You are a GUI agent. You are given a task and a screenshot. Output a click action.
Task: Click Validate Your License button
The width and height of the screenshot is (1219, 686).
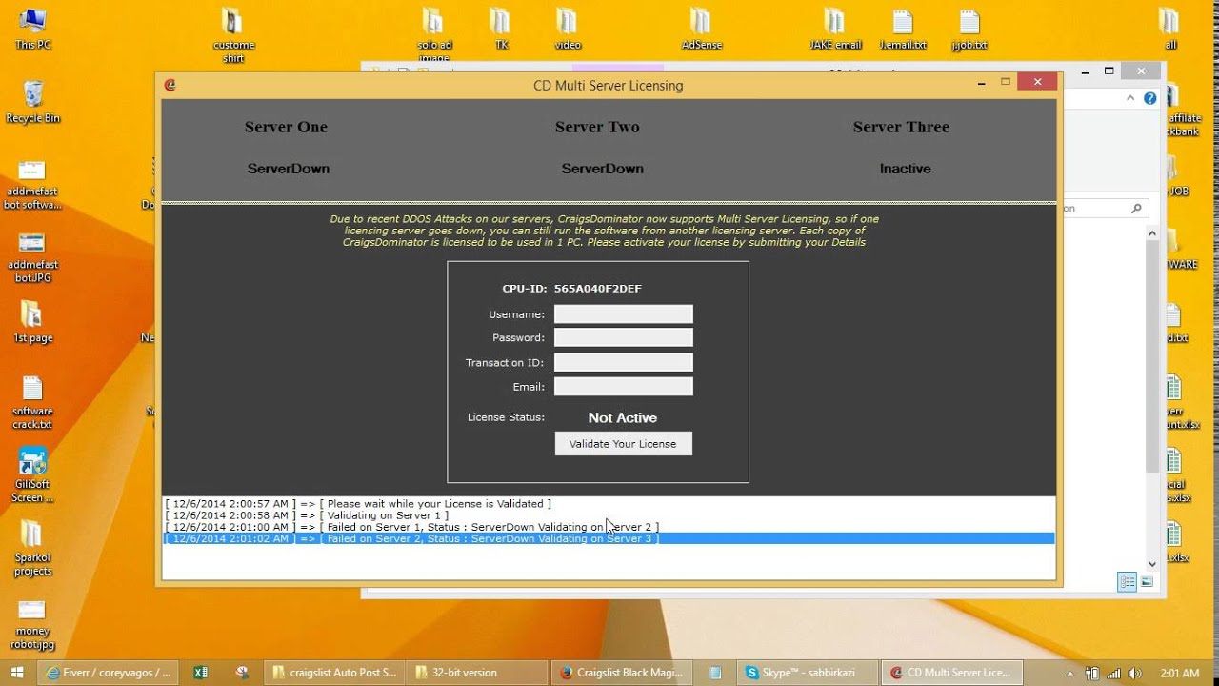[x=623, y=444]
